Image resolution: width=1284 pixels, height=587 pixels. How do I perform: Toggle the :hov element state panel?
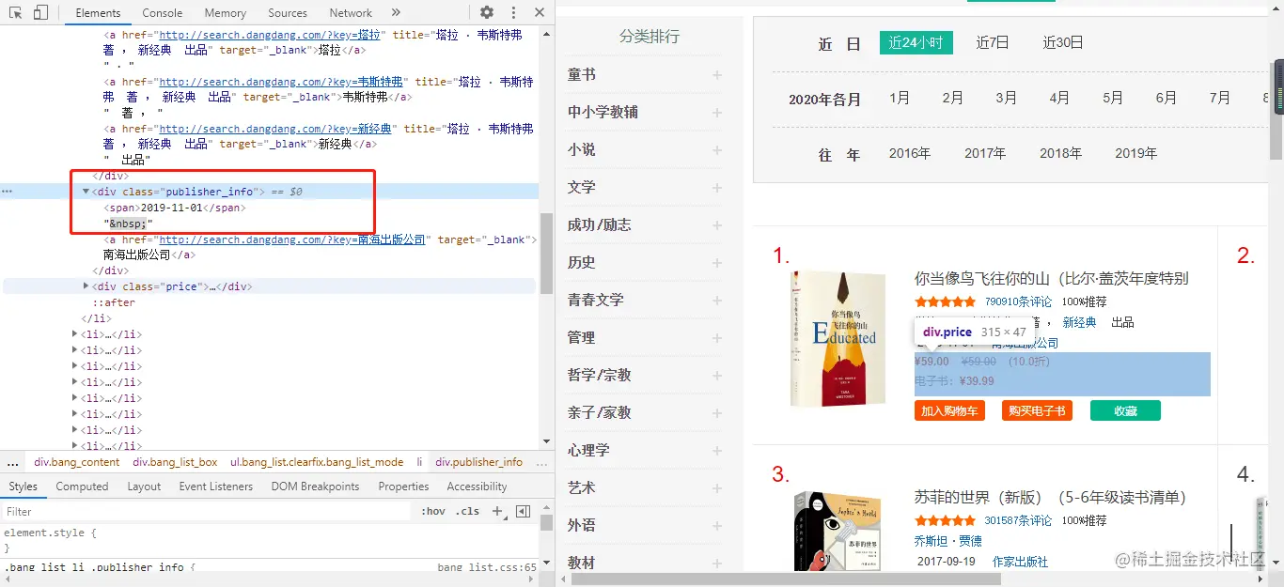(433, 512)
